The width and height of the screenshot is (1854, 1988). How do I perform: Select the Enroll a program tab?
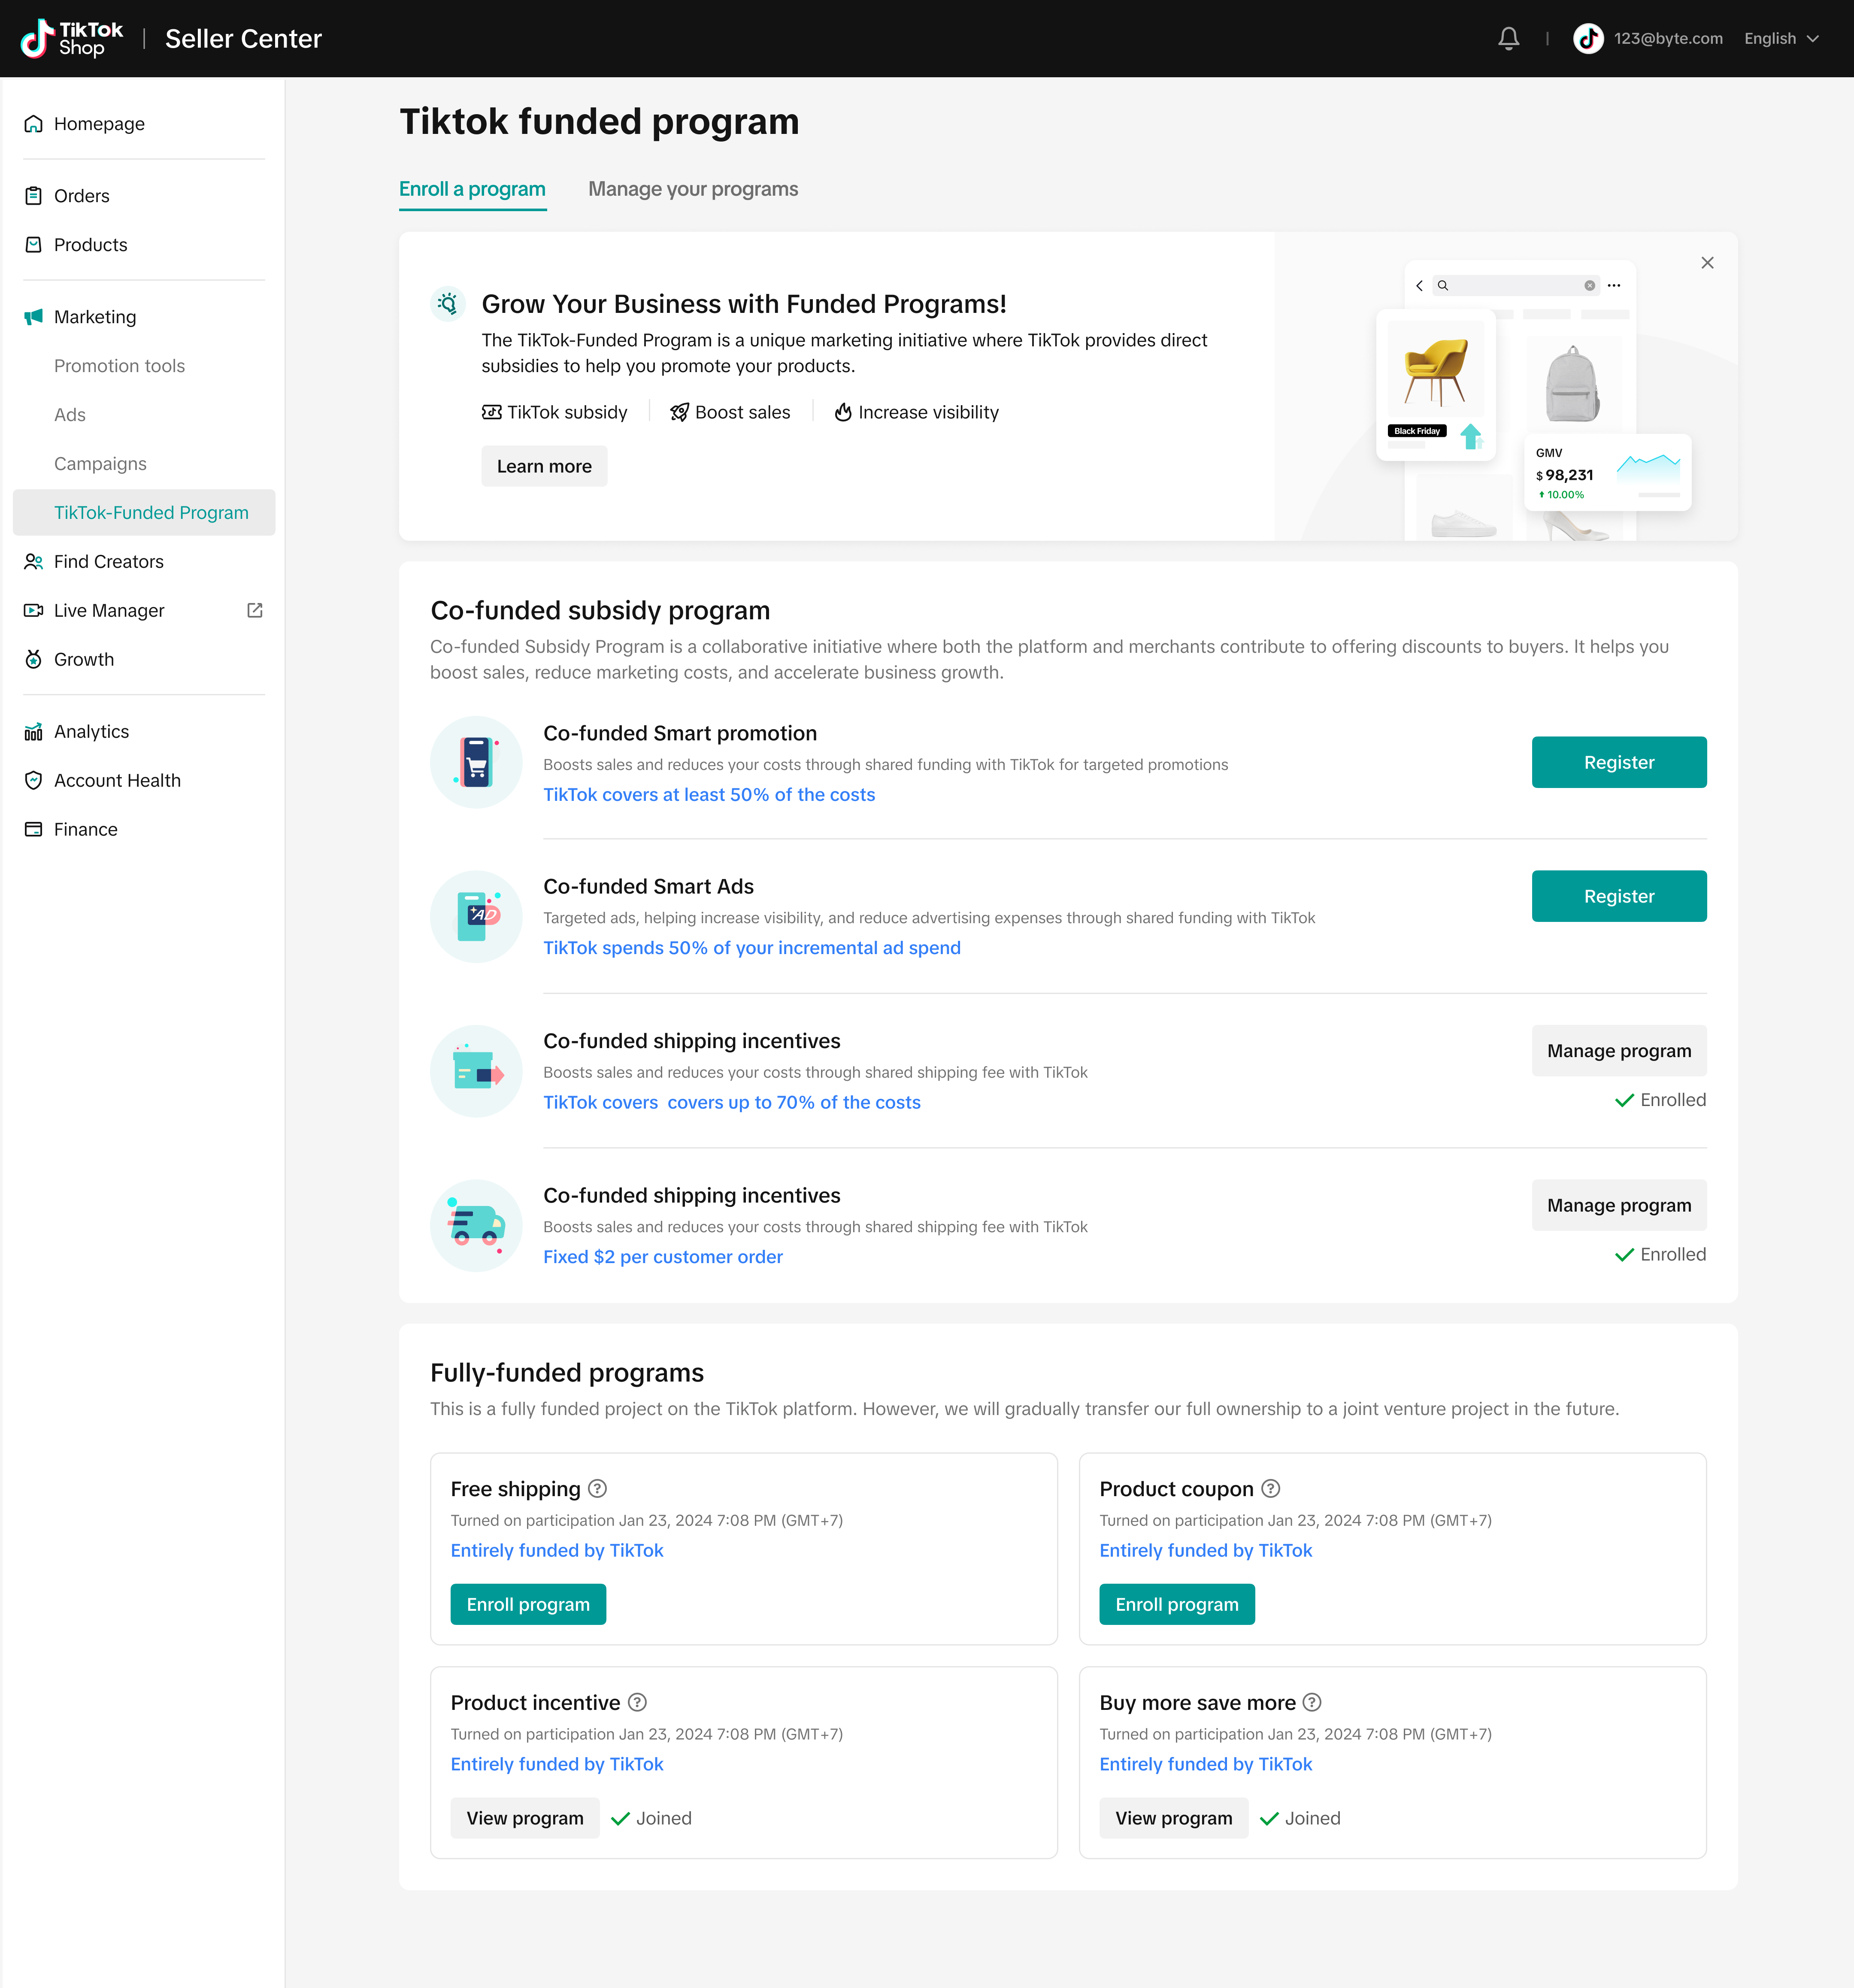472,189
